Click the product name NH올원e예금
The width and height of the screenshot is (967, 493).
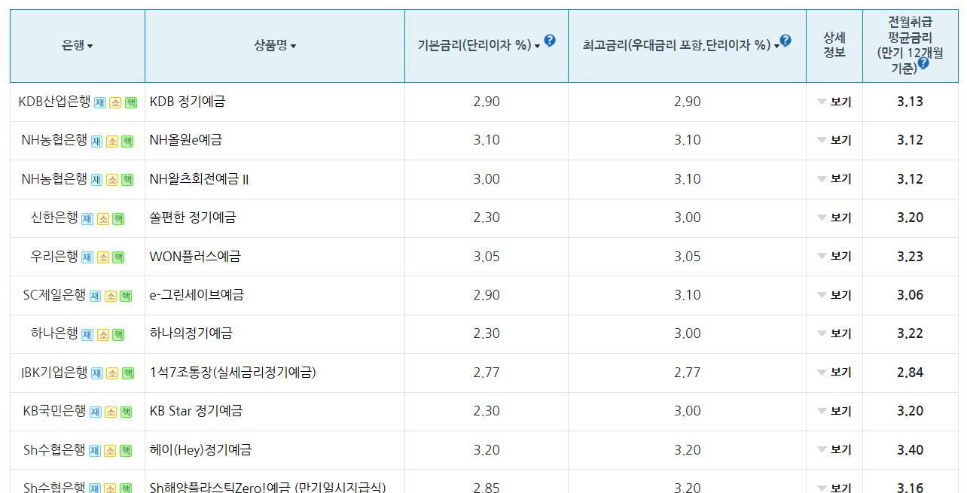pos(186,140)
